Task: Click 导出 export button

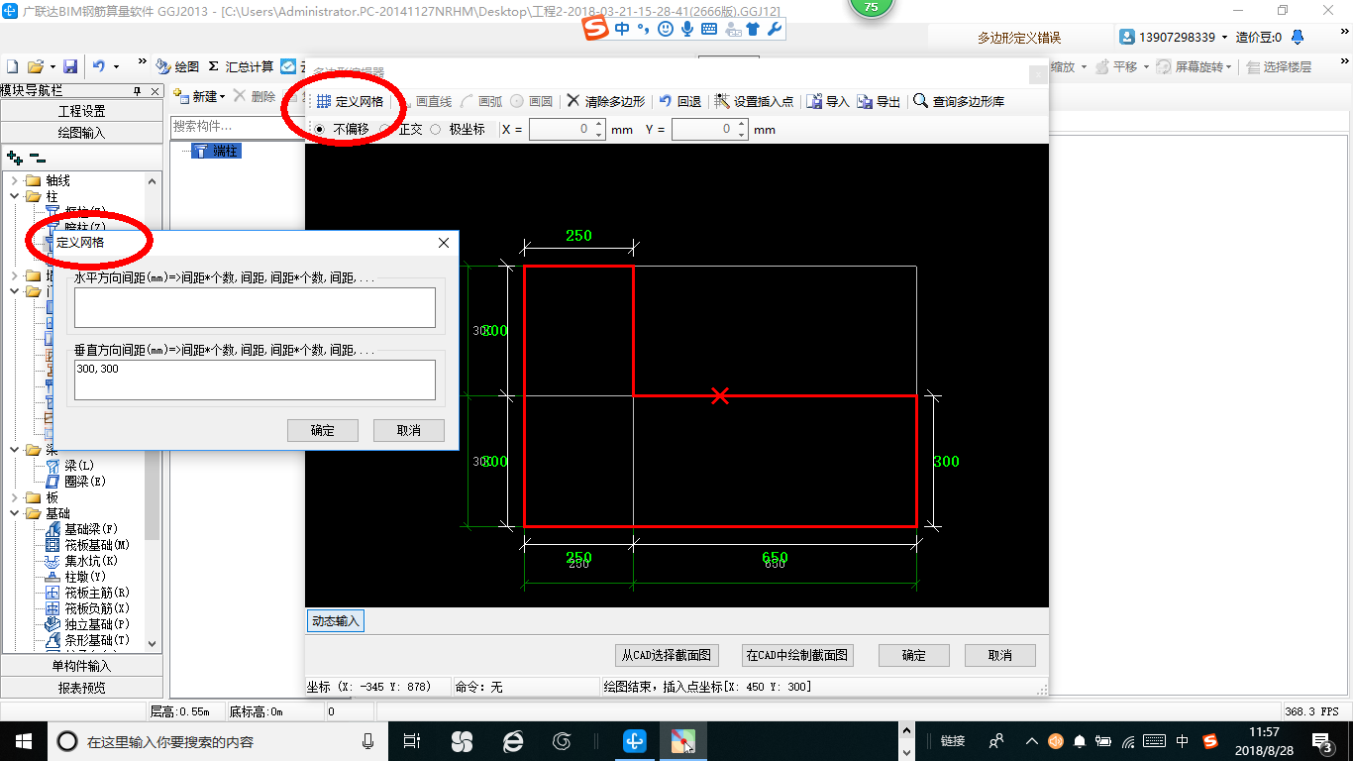Action: tap(879, 101)
